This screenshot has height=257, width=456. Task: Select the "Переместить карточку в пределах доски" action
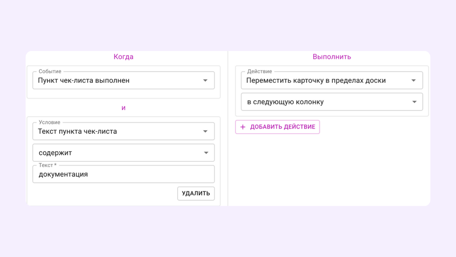click(x=316, y=80)
